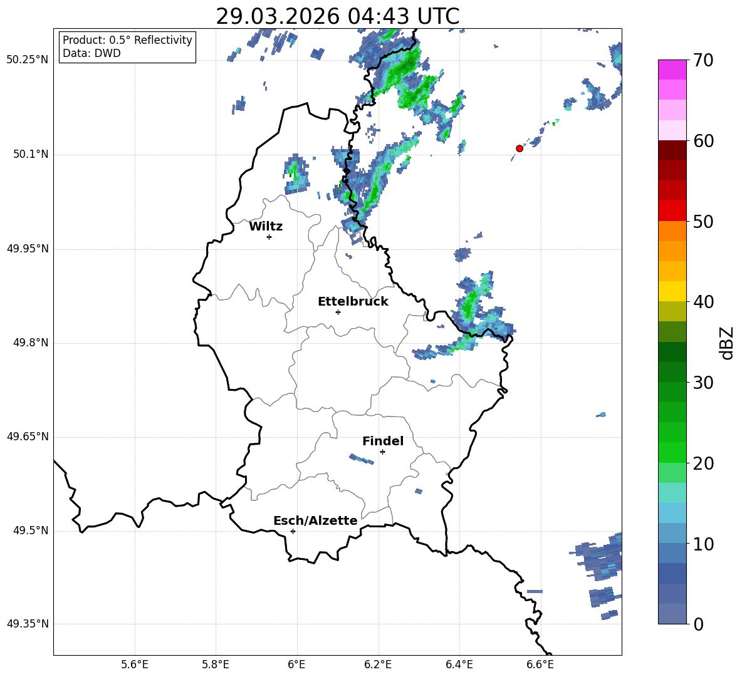
Task: Click the 5.6°E longitude label
Action: pos(135,665)
